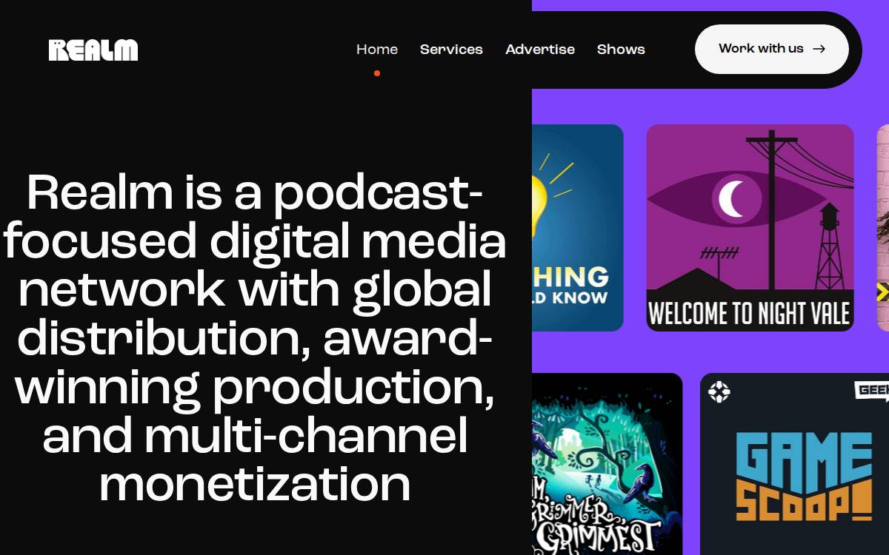Open the Home nav item
Screen dimensions: 889x555
coord(377,50)
